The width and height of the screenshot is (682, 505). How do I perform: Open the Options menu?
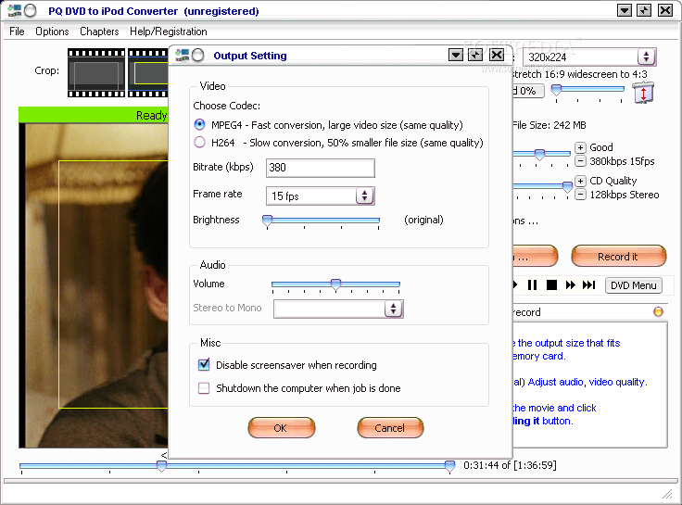point(52,32)
